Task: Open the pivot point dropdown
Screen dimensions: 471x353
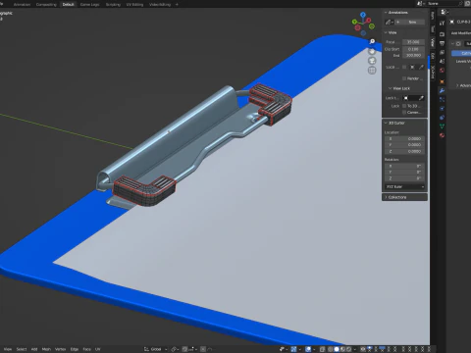Action: click(x=175, y=349)
